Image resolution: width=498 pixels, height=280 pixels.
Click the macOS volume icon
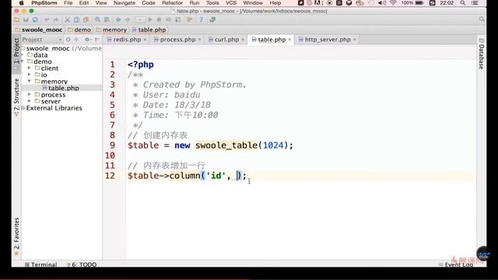tap(382, 3)
